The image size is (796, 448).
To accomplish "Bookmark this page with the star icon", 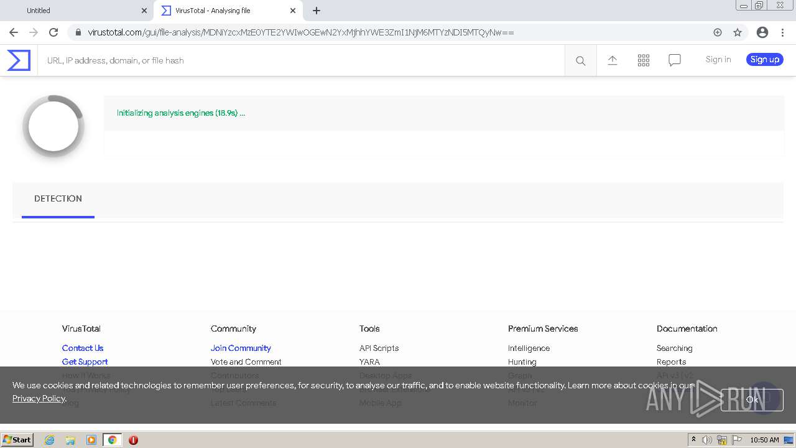I will 738,32.
